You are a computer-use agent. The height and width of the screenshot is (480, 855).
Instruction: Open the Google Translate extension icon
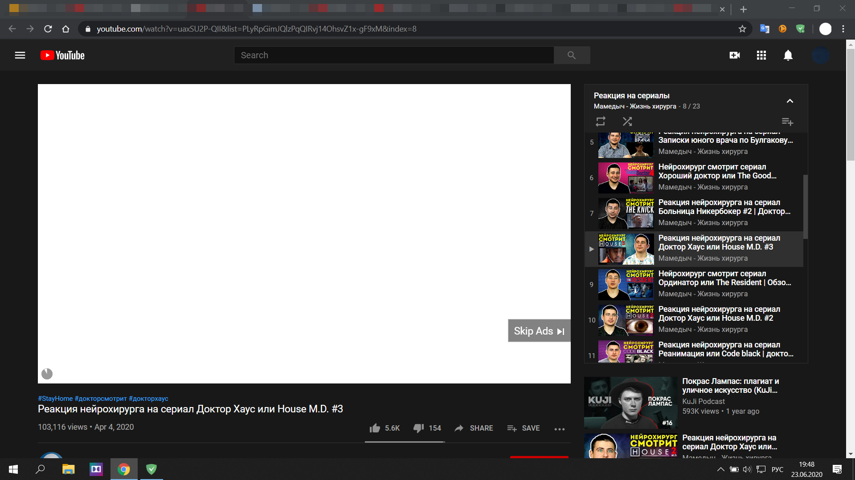pos(765,29)
